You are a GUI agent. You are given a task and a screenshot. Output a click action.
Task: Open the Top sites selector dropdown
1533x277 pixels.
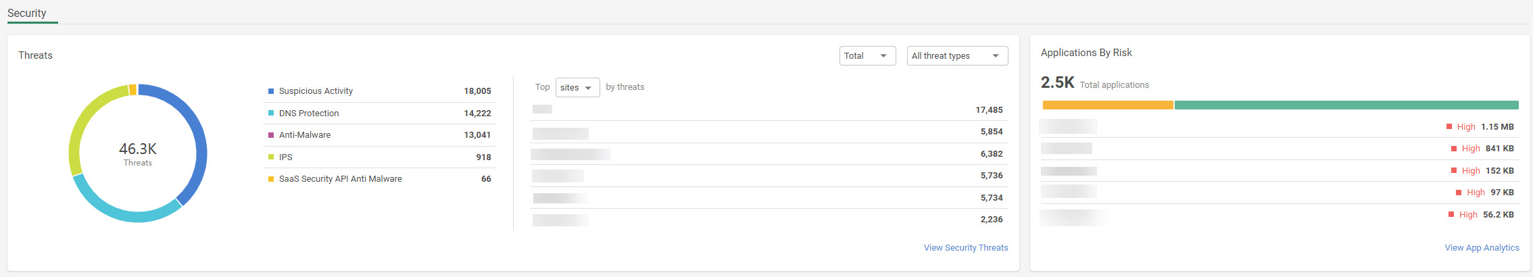(x=577, y=88)
